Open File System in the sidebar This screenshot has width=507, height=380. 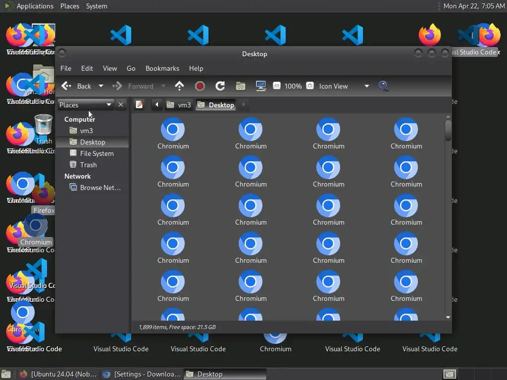[x=93, y=153]
